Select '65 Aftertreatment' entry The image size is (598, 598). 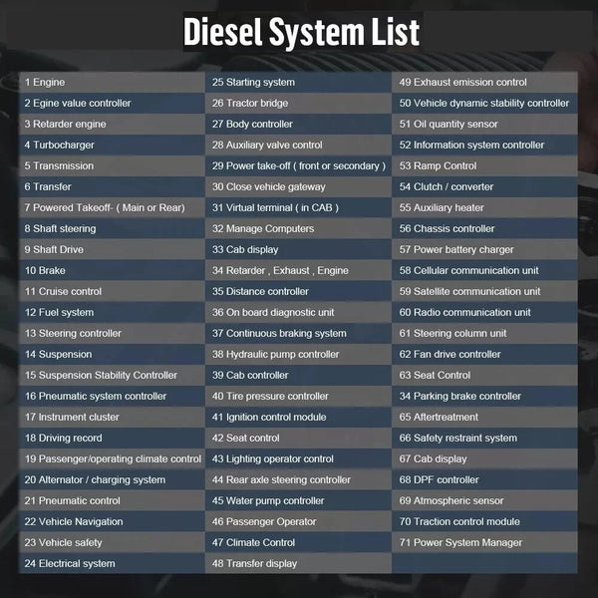(x=484, y=418)
